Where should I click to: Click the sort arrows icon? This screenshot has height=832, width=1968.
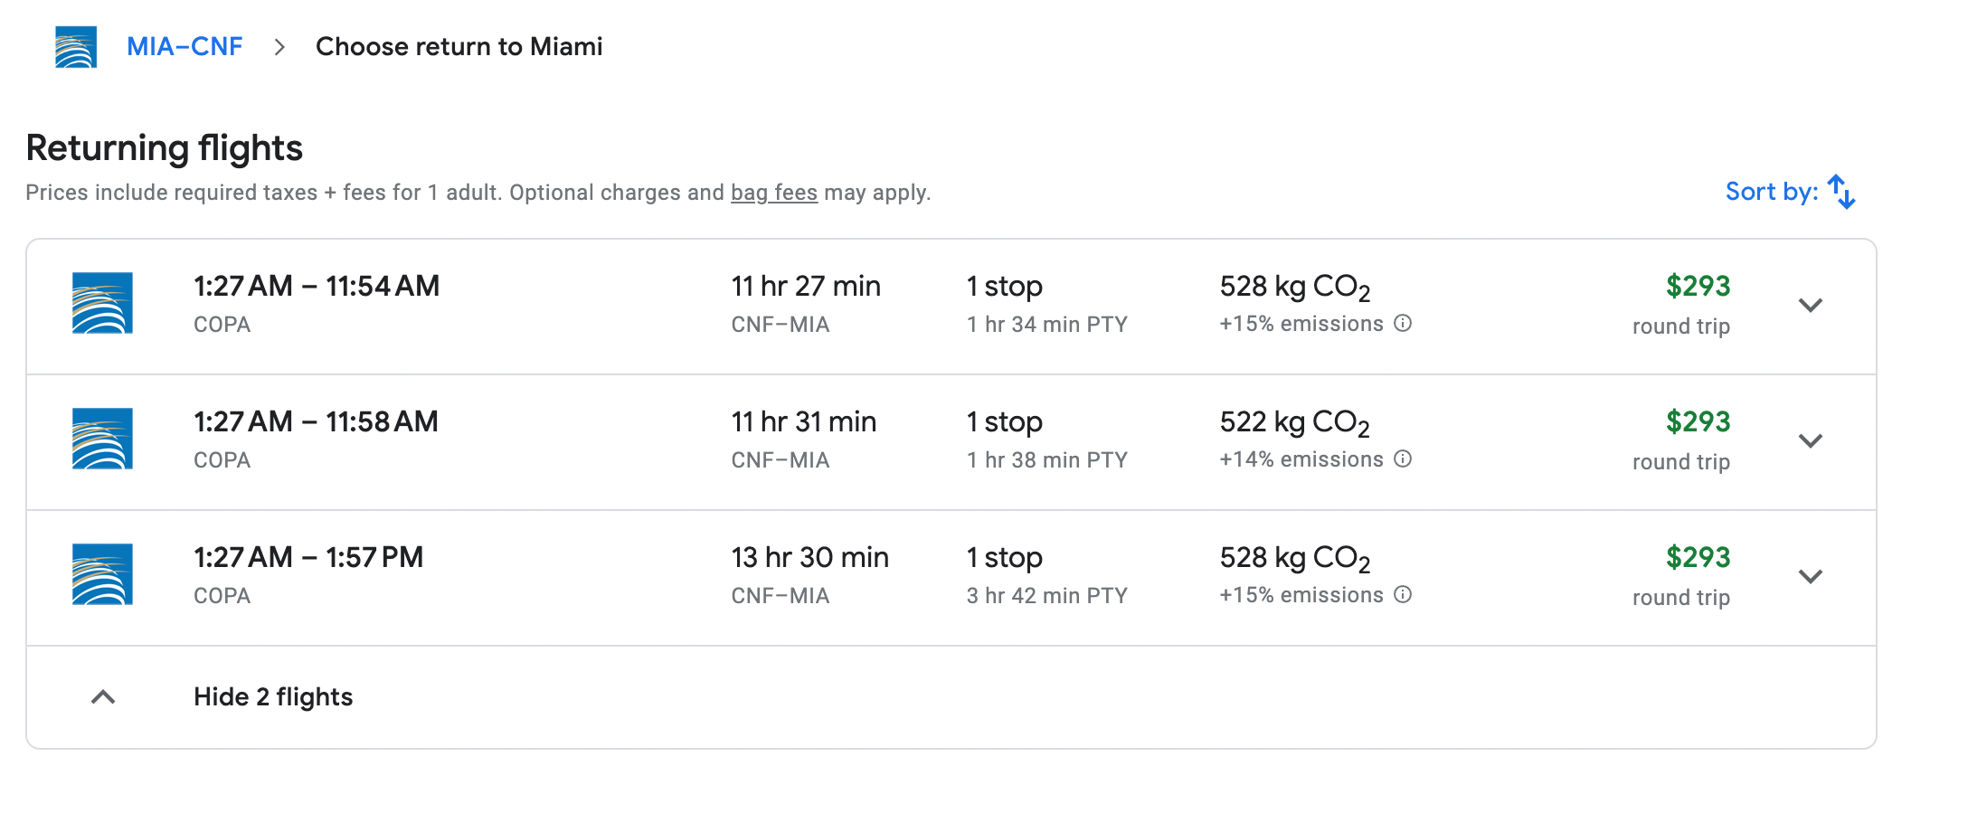point(1841,192)
